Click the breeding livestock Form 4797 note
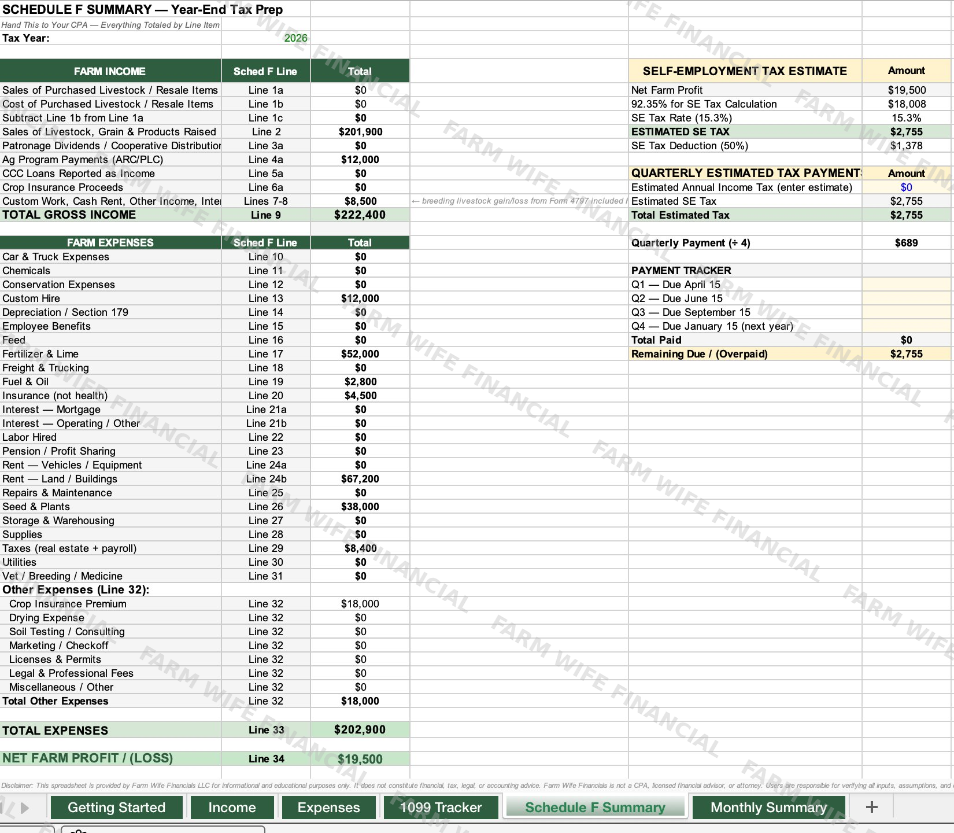 tap(519, 201)
